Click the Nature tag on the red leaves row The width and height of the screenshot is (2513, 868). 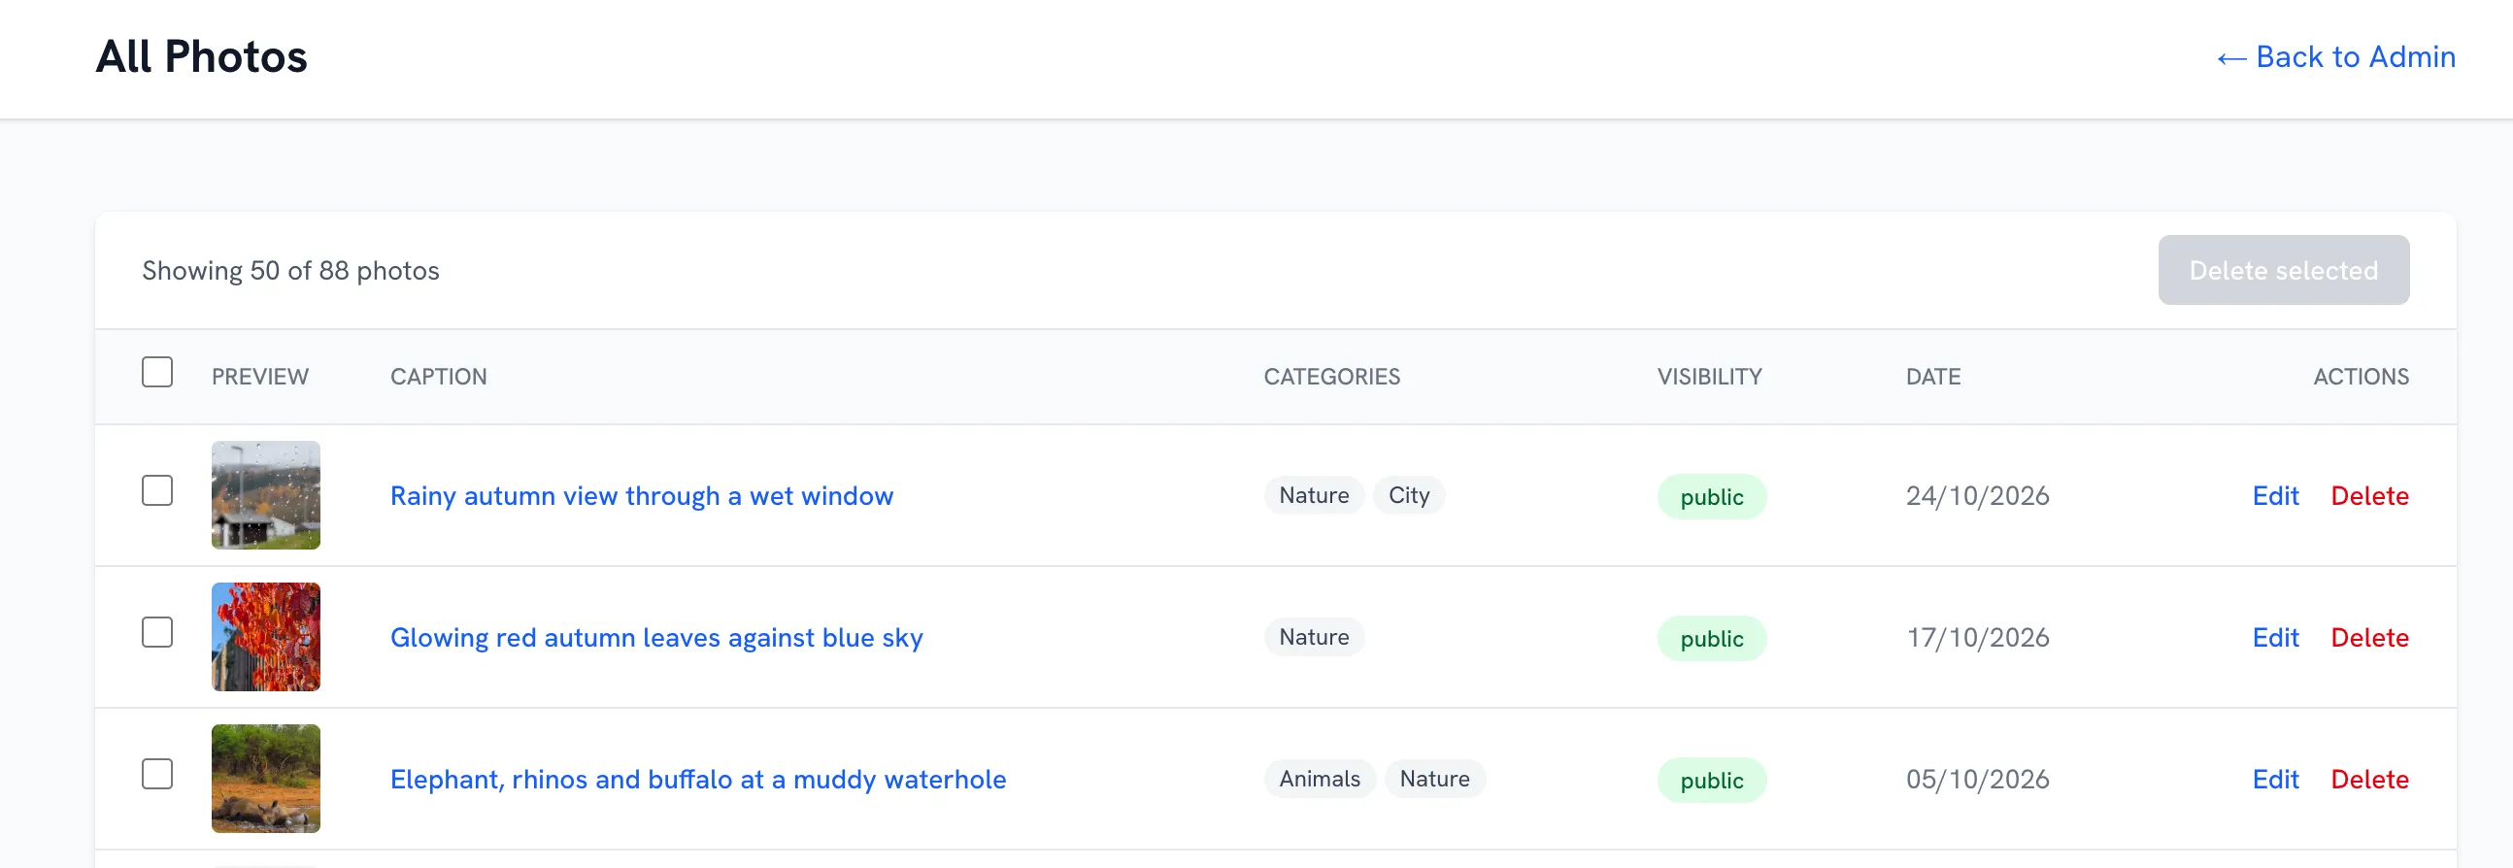tap(1314, 637)
